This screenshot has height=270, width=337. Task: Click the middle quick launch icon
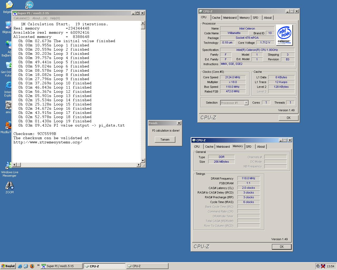pos(26,266)
